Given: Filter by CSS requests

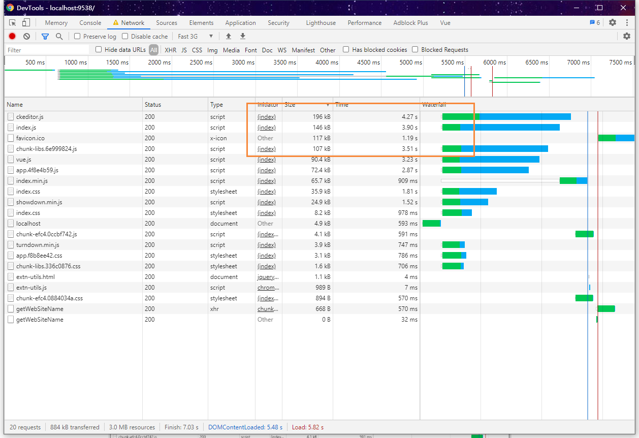Looking at the screenshot, I should [x=197, y=50].
